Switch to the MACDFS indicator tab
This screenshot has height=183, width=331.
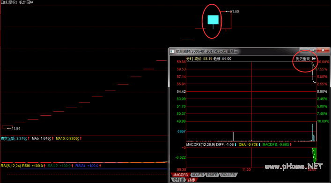coord(180,175)
